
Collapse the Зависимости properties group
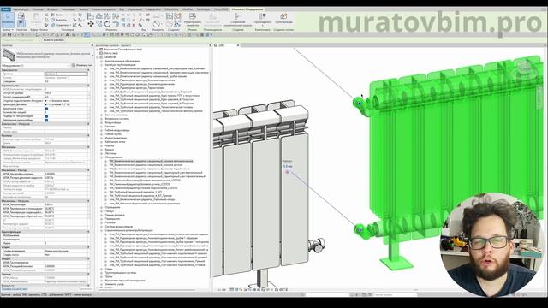(x=88, y=70)
